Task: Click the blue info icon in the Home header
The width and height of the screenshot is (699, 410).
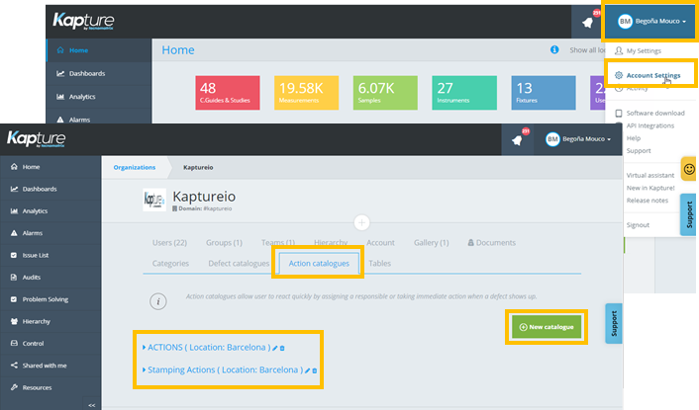Action: pos(554,49)
